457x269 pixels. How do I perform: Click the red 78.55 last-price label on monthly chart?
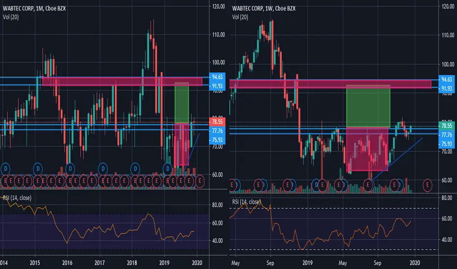217,122
